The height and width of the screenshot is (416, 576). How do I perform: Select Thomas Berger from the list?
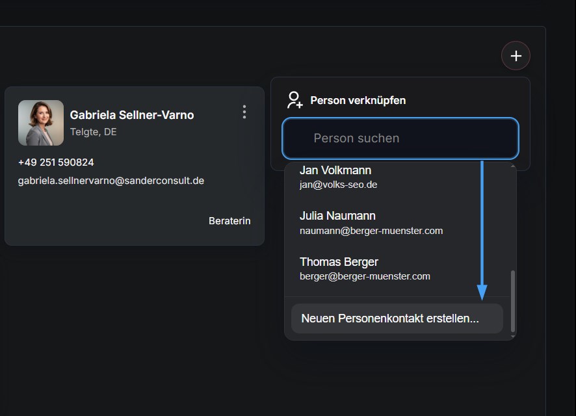coord(397,268)
